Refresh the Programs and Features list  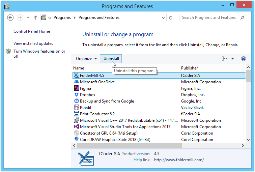coord(171,18)
